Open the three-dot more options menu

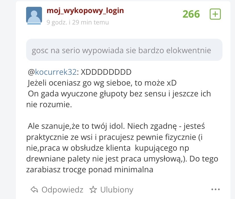(x=215, y=189)
